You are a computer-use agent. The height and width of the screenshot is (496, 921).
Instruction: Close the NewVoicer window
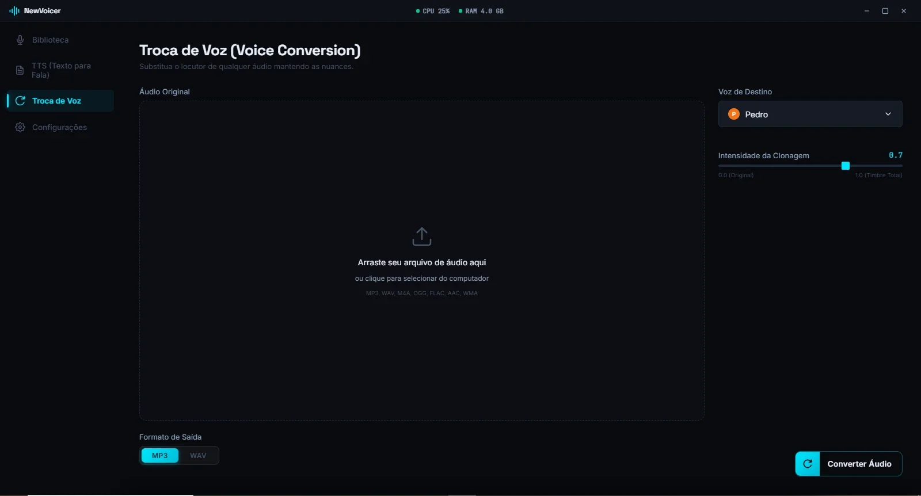pos(904,11)
